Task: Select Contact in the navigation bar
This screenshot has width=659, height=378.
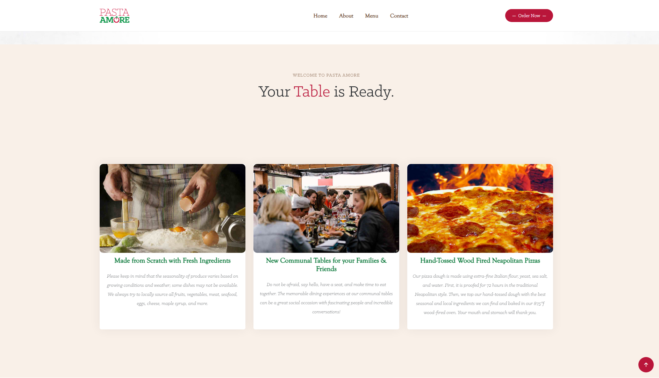Action: pos(399,16)
